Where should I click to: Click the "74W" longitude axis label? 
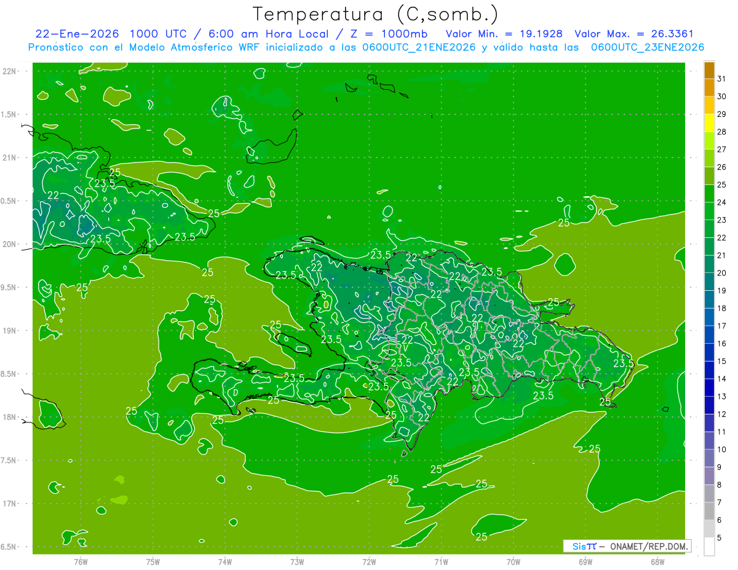pos(225,561)
